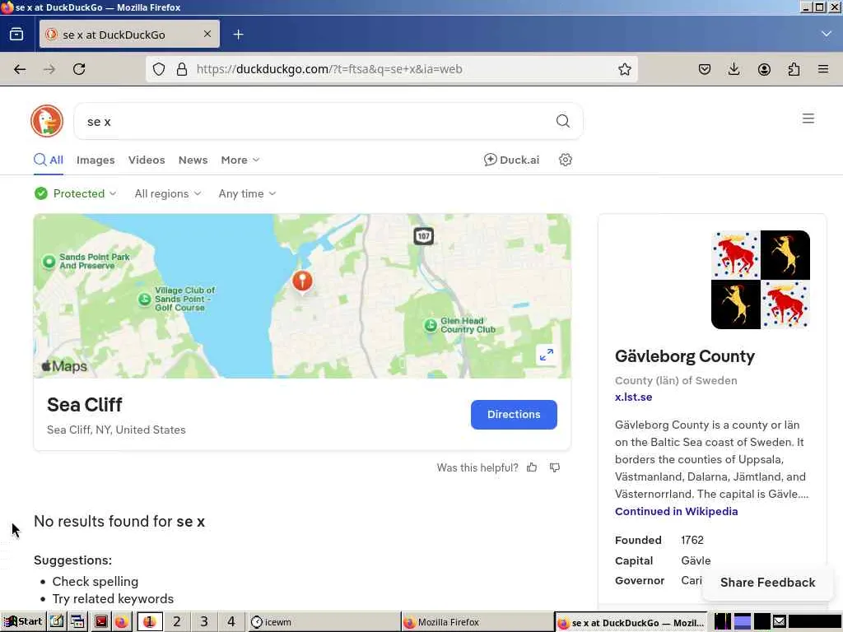
Task: Click the Share Feedback button
Action: [x=767, y=582]
